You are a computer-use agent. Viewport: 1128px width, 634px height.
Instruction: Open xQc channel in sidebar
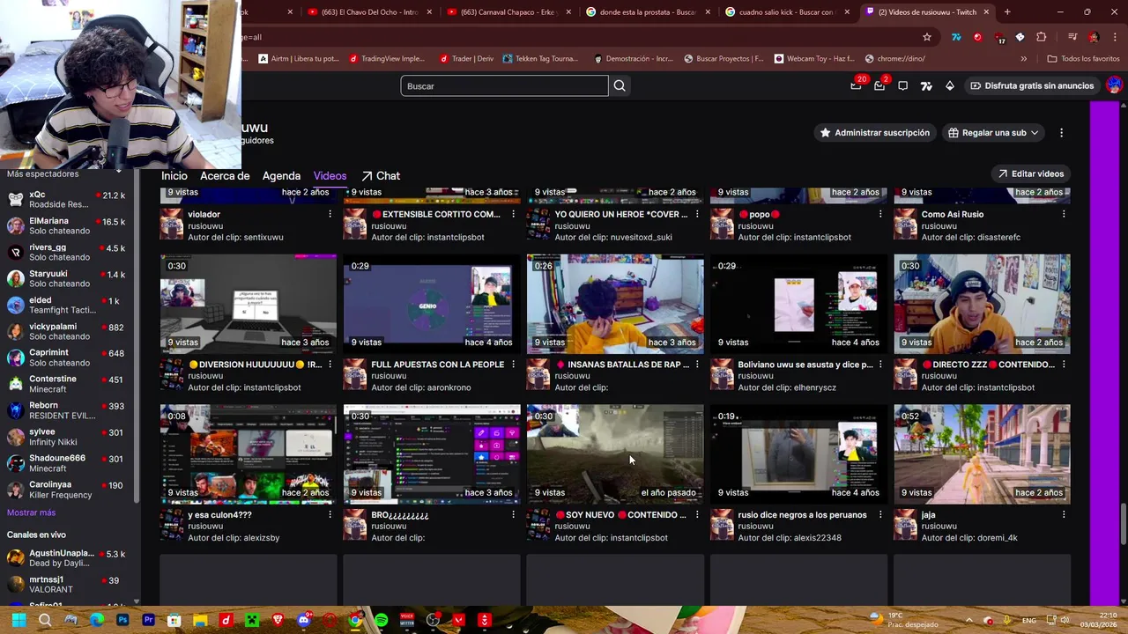69,199
